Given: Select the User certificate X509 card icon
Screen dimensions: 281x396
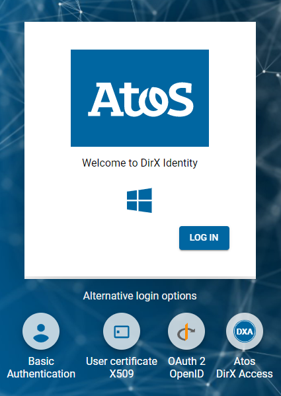Looking at the screenshot, I should 122,331.
